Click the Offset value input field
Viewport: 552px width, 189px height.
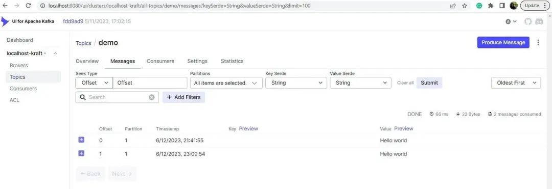(x=150, y=83)
